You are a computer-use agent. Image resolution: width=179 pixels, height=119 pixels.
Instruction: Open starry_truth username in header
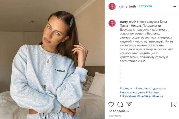(128, 6)
